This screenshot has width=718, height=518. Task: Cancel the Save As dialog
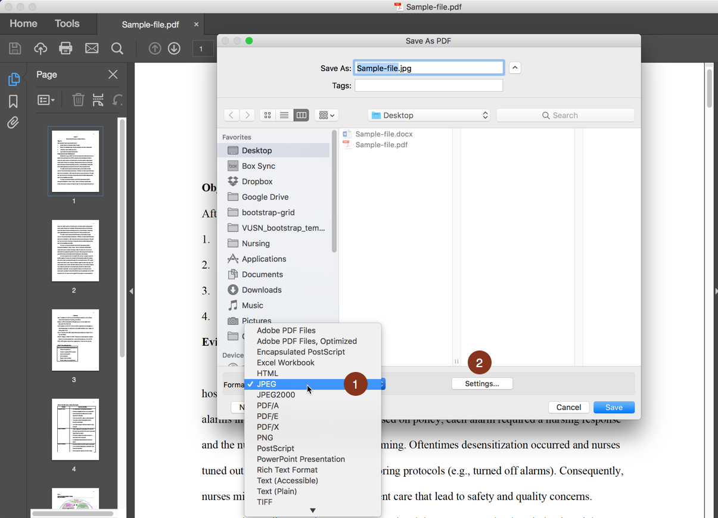(568, 407)
